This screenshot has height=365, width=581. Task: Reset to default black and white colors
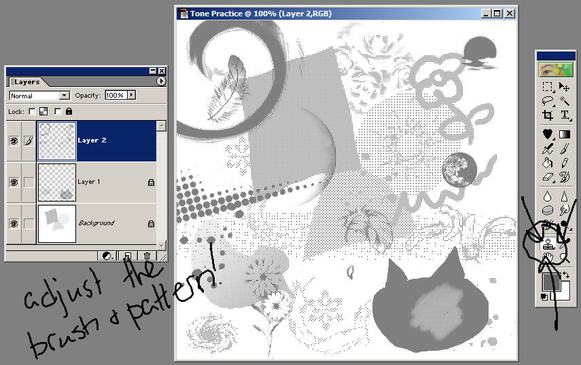click(x=544, y=297)
